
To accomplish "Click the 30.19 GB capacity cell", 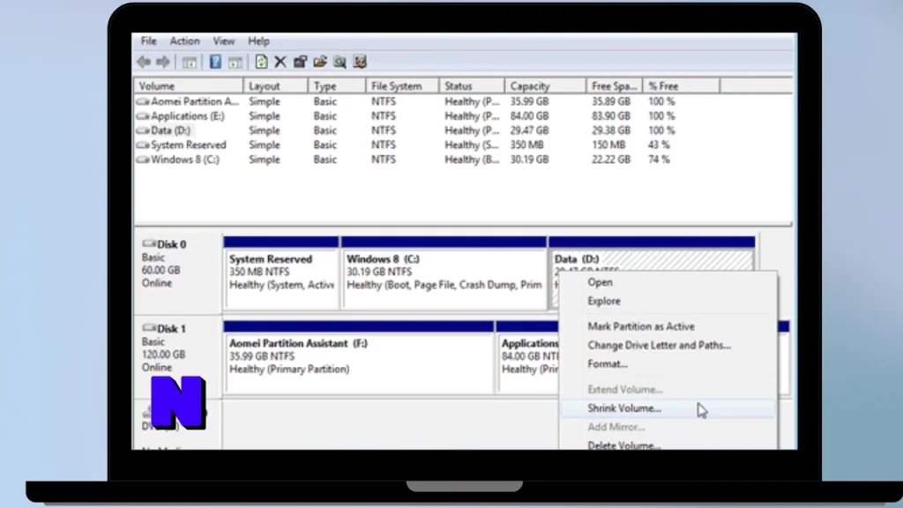I will [529, 160].
